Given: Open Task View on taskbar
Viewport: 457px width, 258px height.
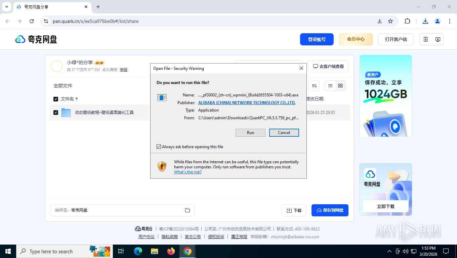Looking at the screenshot, I should [x=121, y=251].
